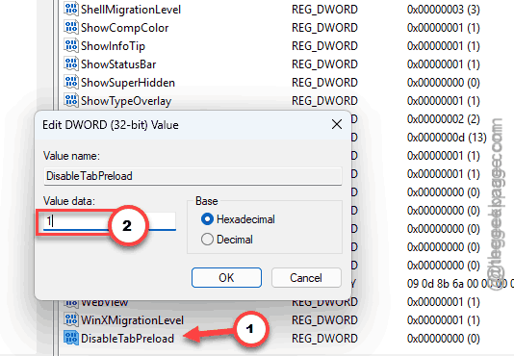Close the Edit DWORD dialog

tap(337, 124)
